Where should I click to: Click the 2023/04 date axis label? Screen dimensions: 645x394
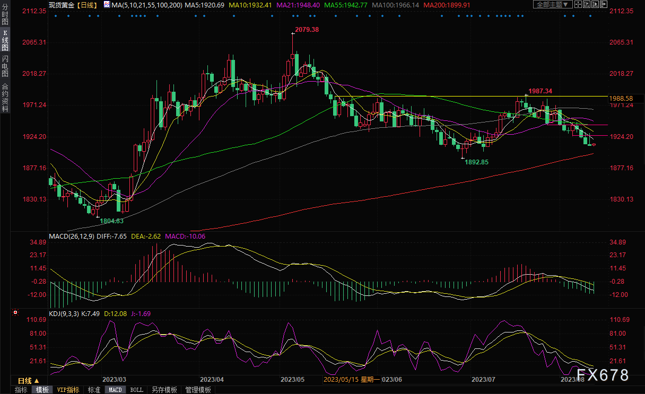click(x=212, y=380)
